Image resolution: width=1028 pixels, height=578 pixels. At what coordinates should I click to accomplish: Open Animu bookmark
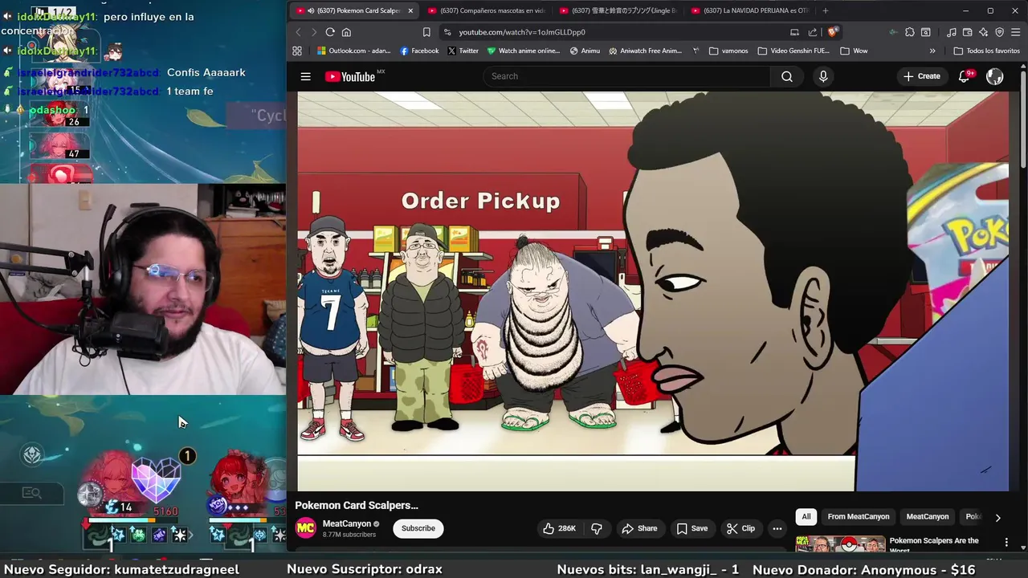pyautogui.click(x=585, y=51)
